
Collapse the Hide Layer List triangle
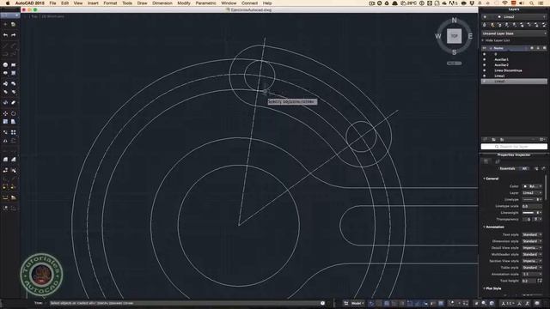click(x=483, y=40)
